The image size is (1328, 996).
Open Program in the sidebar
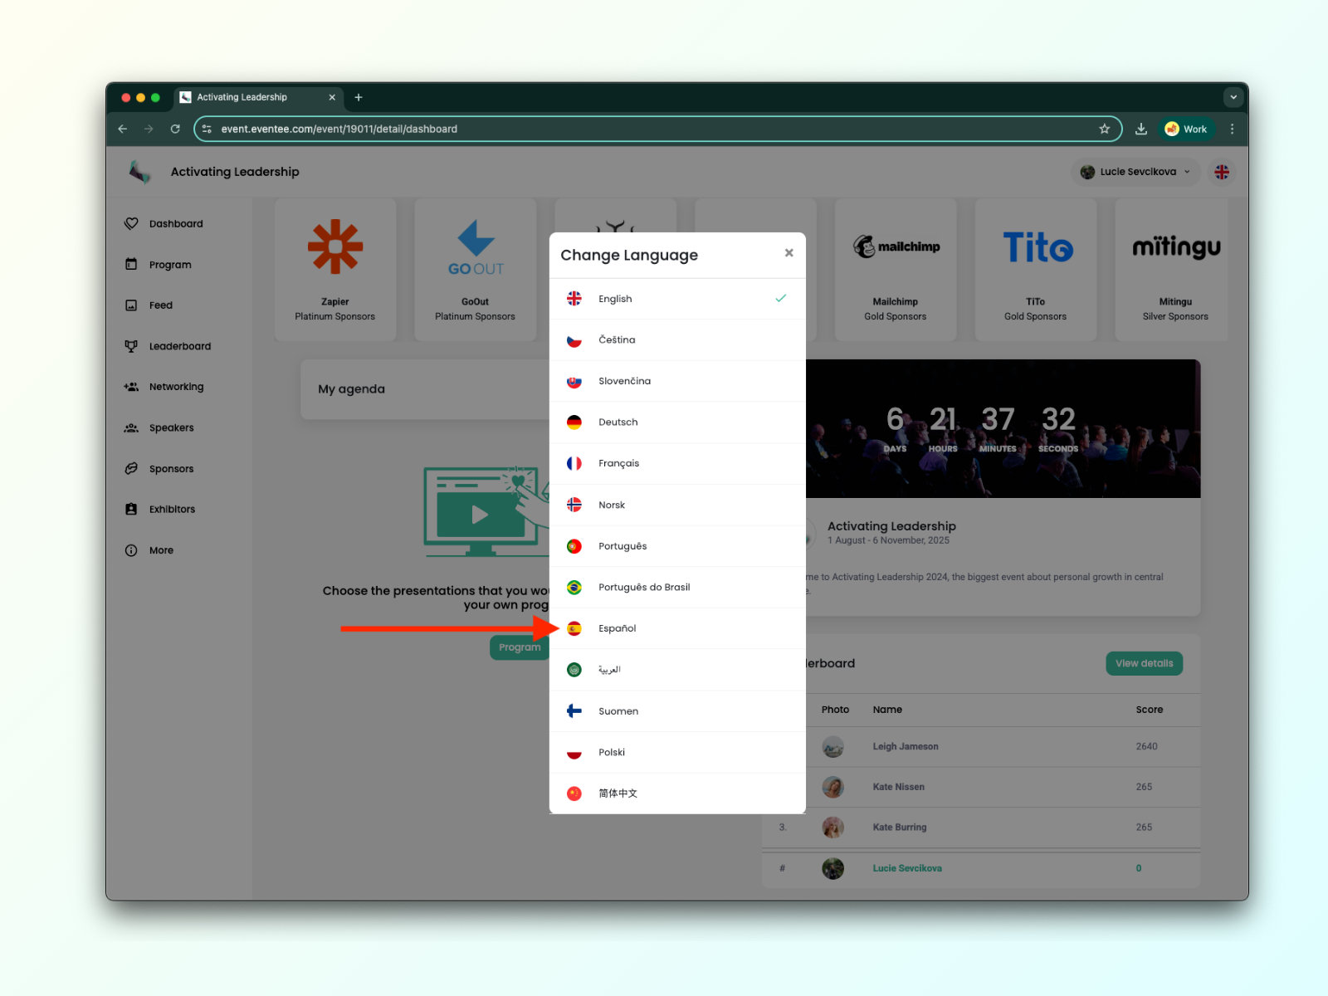point(158,265)
